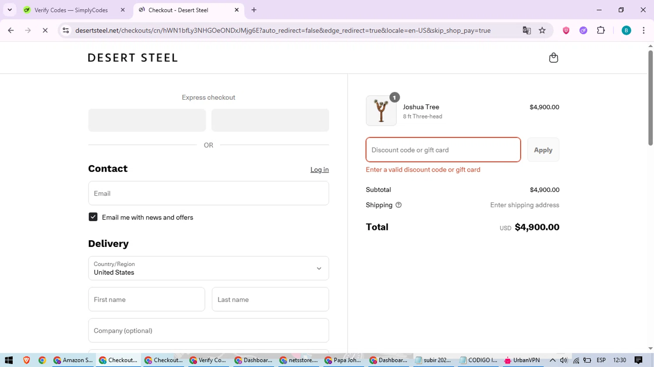654x367 pixels.
Task: Close the Checkout - Desert Steel tab
Action: (x=237, y=10)
